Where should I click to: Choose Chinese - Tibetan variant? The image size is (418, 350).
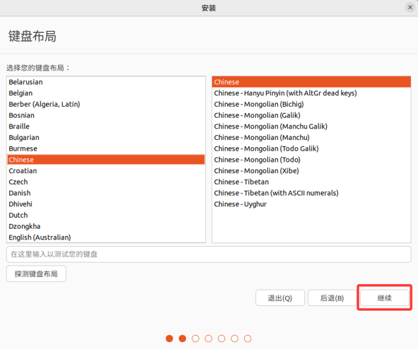[311, 182]
